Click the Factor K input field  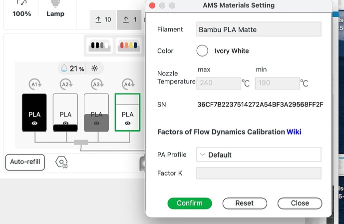click(x=259, y=173)
